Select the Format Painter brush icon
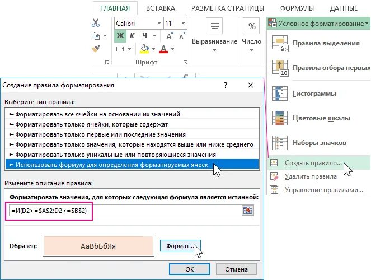This screenshot has width=371, height=280. [x=96, y=49]
